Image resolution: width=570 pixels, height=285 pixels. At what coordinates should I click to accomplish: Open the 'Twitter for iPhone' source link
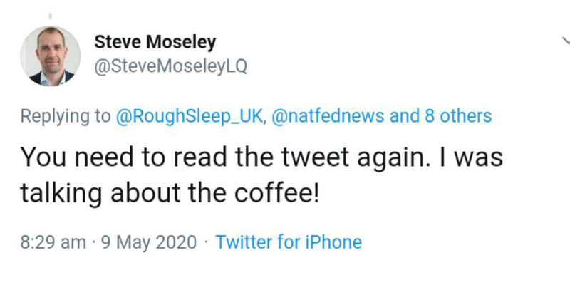pyautogui.click(x=289, y=242)
